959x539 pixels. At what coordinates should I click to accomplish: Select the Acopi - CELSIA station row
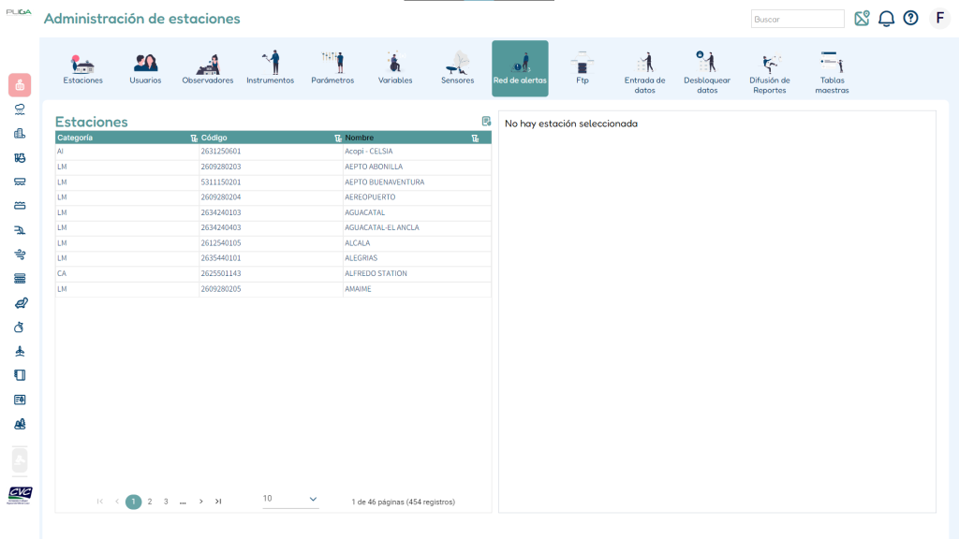[x=273, y=152]
